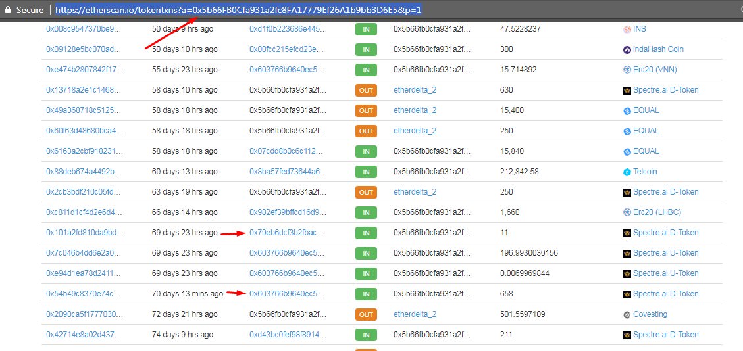Screen dimensions: 743x351
Task: Click the age '60 days 13 hrs ago'
Action: pyautogui.click(x=185, y=172)
